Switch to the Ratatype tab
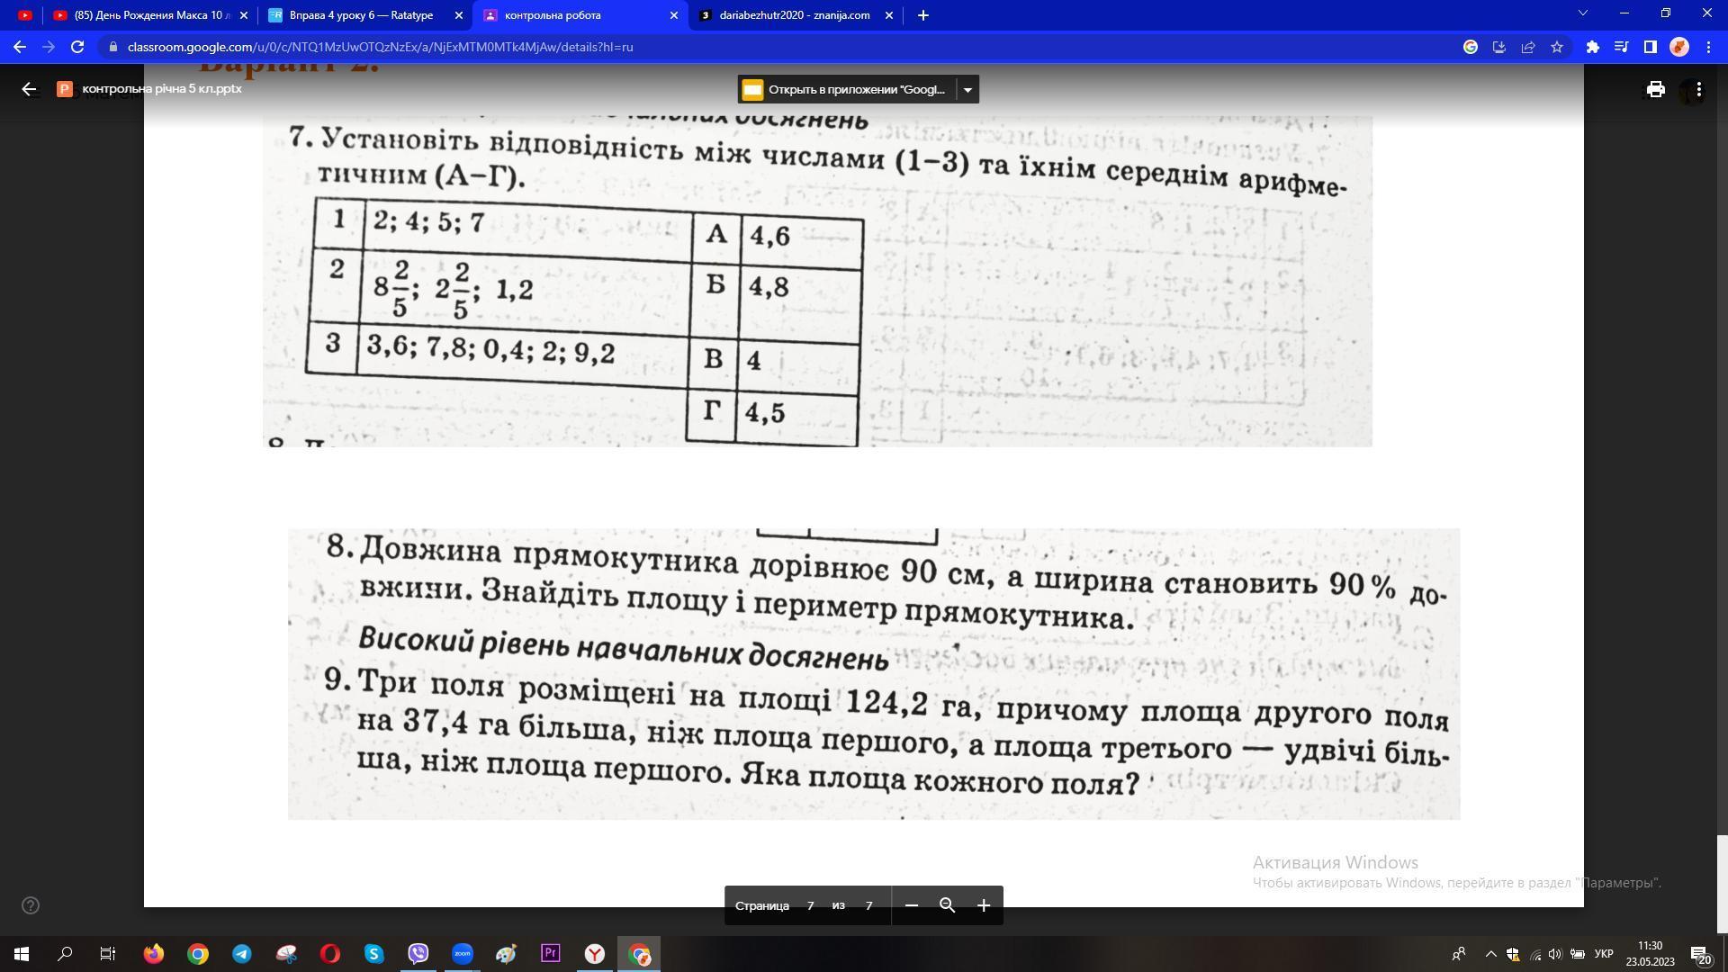 360,15
